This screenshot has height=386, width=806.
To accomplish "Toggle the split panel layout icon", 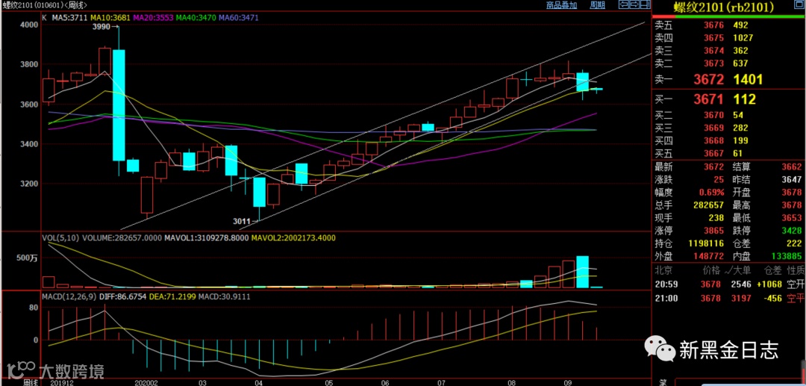I will pyautogui.click(x=644, y=4).
